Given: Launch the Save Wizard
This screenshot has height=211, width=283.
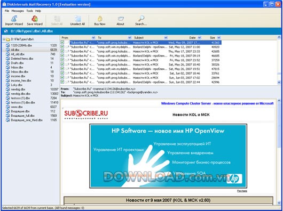Looking at the screenshot, I should click(x=35, y=20).
